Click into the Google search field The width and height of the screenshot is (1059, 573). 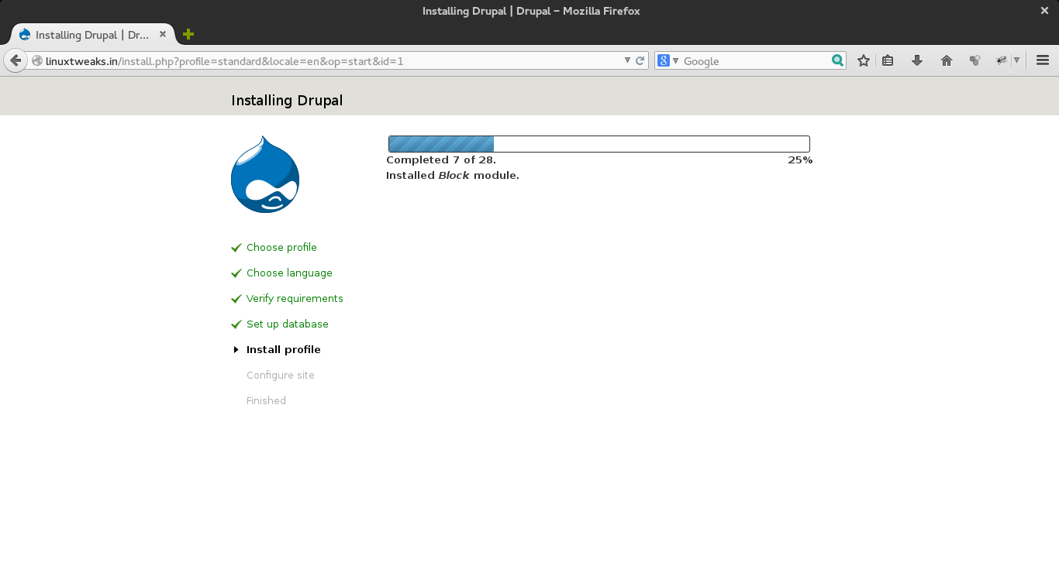point(756,61)
